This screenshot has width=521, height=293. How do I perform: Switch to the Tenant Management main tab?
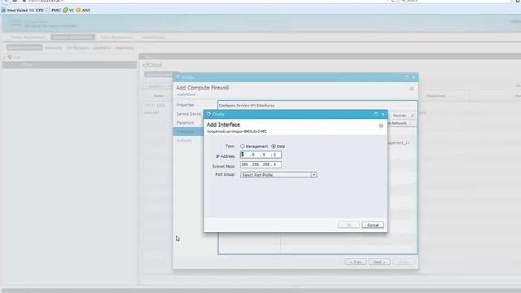click(28, 37)
